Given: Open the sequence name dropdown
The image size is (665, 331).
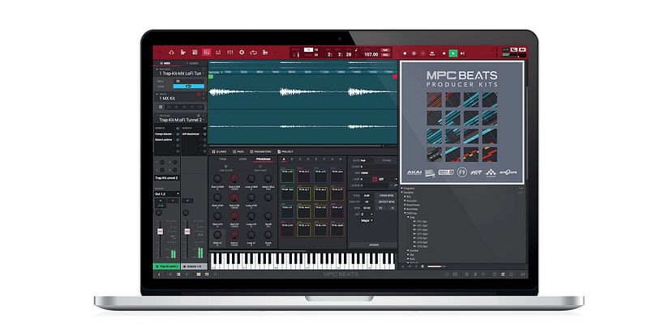Looking at the screenshot, I should tap(203, 73).
